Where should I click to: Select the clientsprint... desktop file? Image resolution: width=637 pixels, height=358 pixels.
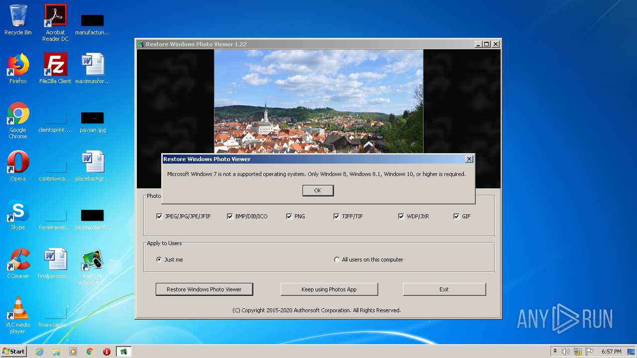click(x=55, y=122)
